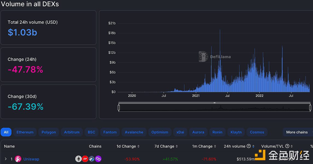Click the Polygon chain icon in Uniswap row
Image resolution: width=313 pixels, height=164 pixels.
(x=98, y=159)
